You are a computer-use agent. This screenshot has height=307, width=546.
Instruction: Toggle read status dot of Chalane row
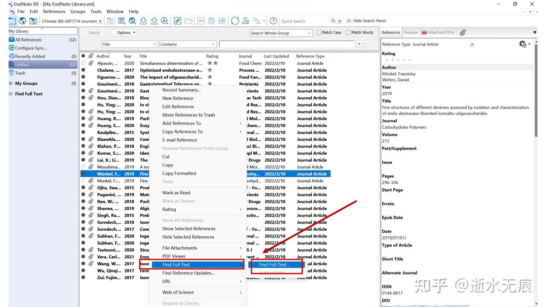[83, 70]
